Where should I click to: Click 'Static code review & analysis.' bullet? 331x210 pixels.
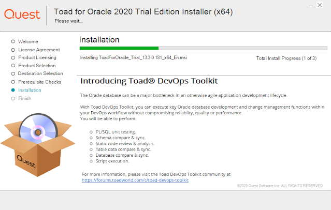point(125,144)
